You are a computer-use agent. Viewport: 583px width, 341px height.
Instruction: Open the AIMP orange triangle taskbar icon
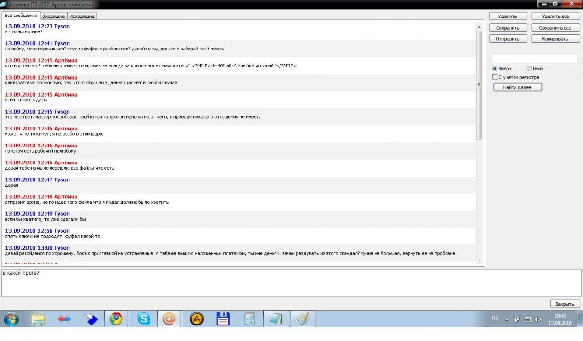197,319
